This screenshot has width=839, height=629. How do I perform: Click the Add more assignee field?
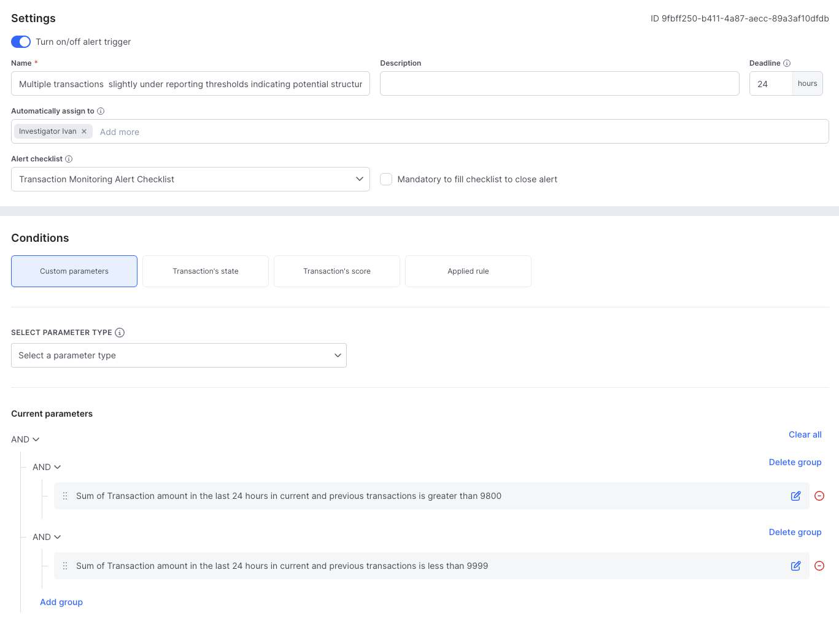[120, 132]
